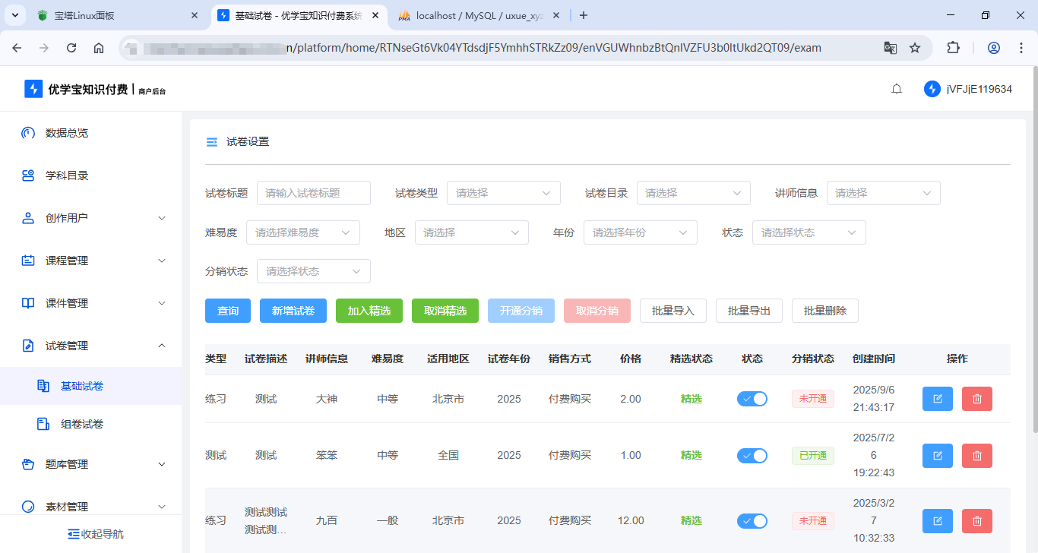Image resolution: width=1038 pixels, height=553 pixels.
Task: Click the edit icon for the first exam row
Action: tap(937, 398)
